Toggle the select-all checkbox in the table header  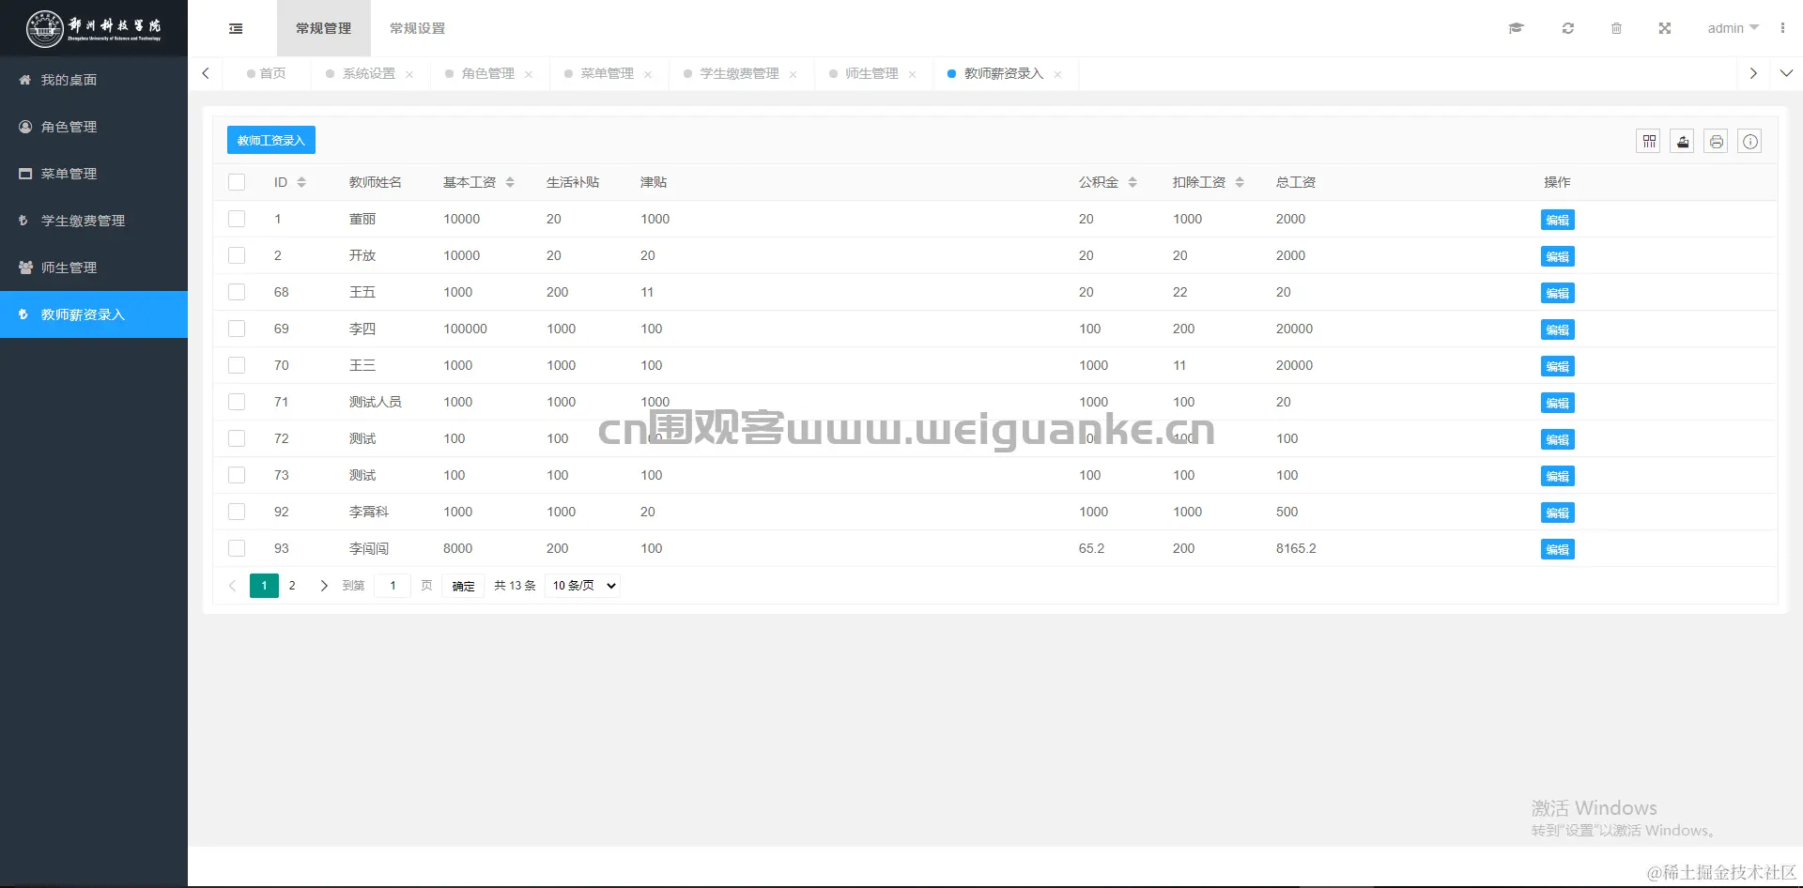237,182
